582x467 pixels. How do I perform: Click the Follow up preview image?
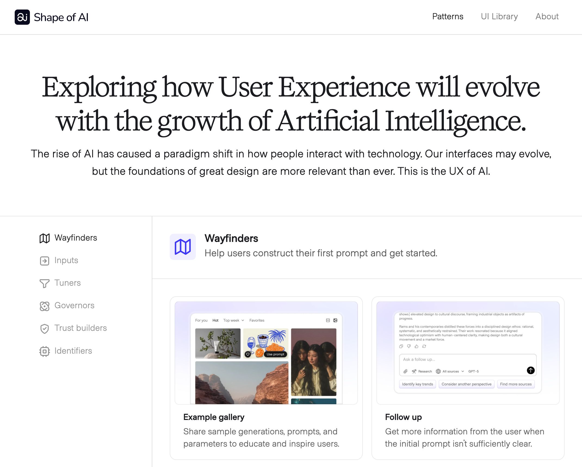468,353
